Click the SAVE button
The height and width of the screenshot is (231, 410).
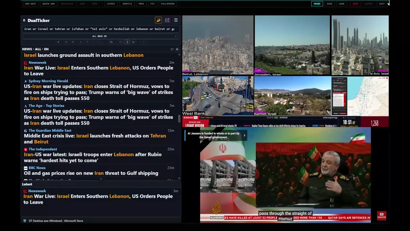(x=330, y=4)
